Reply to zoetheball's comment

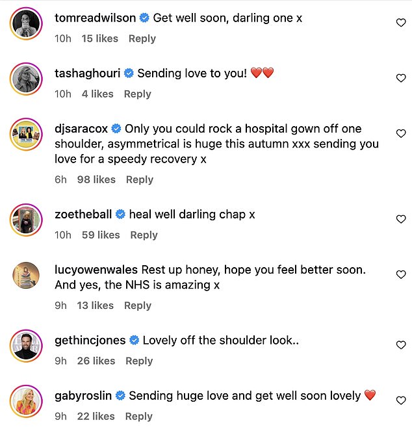coord(144,235)
